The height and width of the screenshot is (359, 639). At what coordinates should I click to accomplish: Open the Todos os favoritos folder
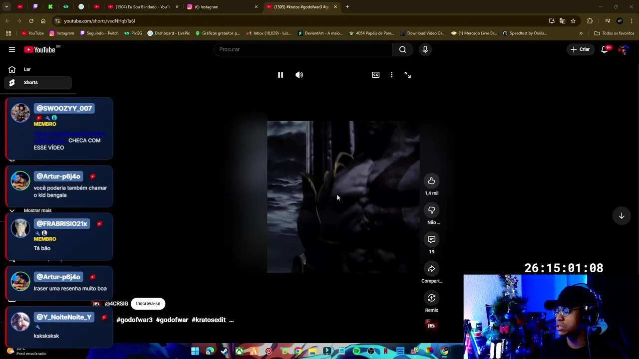tap(614, 33)
